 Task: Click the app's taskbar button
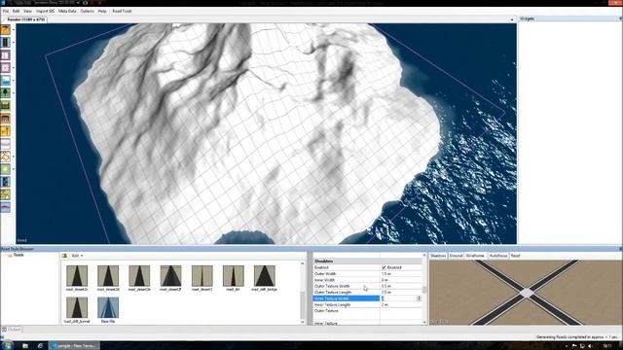coord(74,346)
